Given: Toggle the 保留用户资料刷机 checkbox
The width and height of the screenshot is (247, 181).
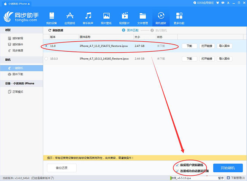Looking at the screenshot, I should (x=177, y=165).
